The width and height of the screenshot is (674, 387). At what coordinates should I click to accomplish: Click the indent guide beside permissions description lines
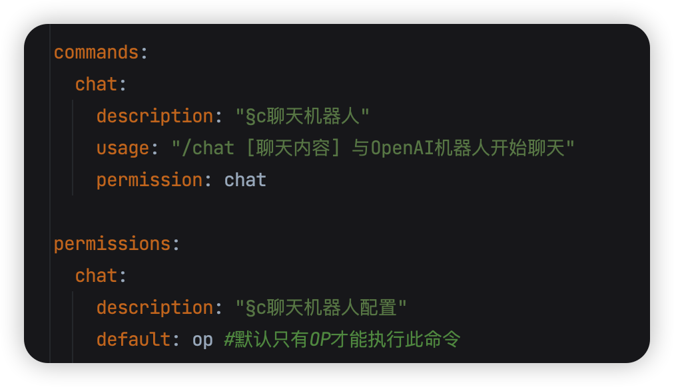[73, 327]
